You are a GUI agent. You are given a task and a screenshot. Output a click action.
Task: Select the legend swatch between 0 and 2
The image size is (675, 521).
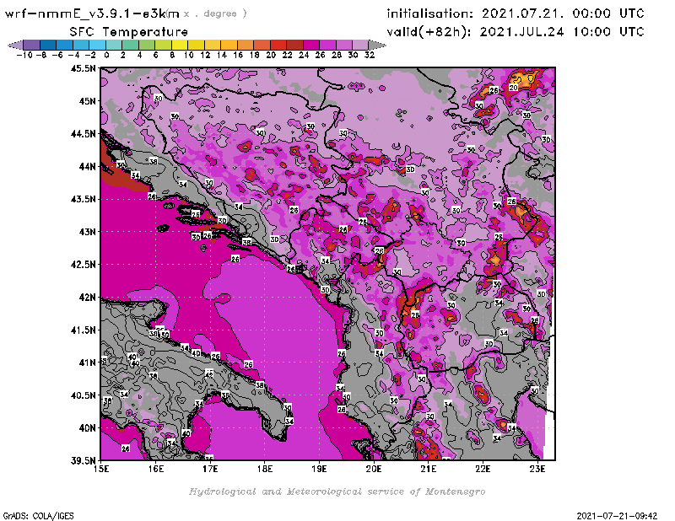(x=114, y=46)
